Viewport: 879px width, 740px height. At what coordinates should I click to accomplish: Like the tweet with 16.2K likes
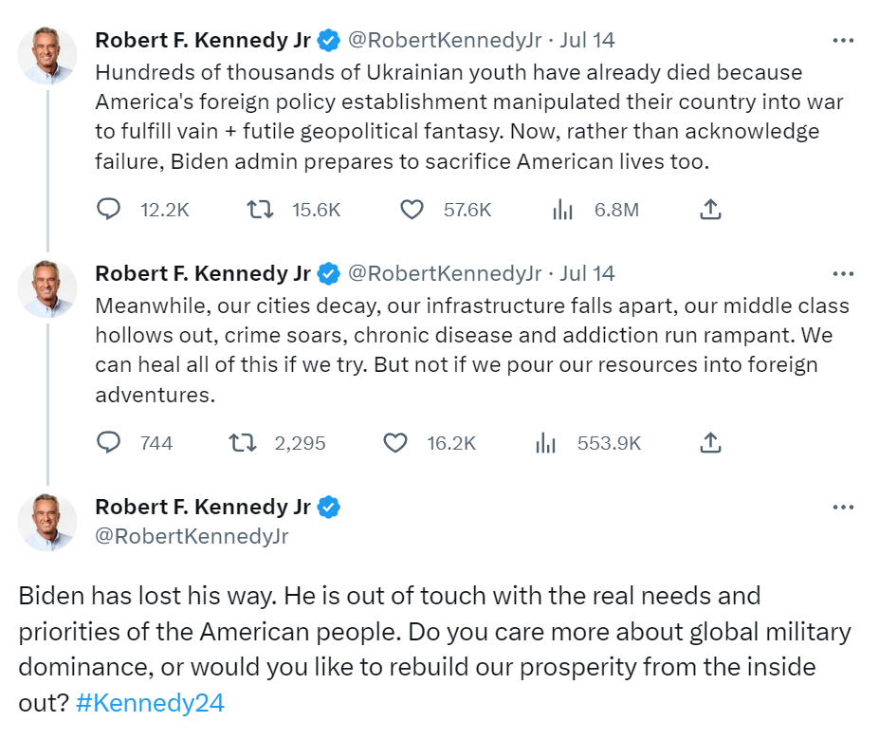[394, 442]
